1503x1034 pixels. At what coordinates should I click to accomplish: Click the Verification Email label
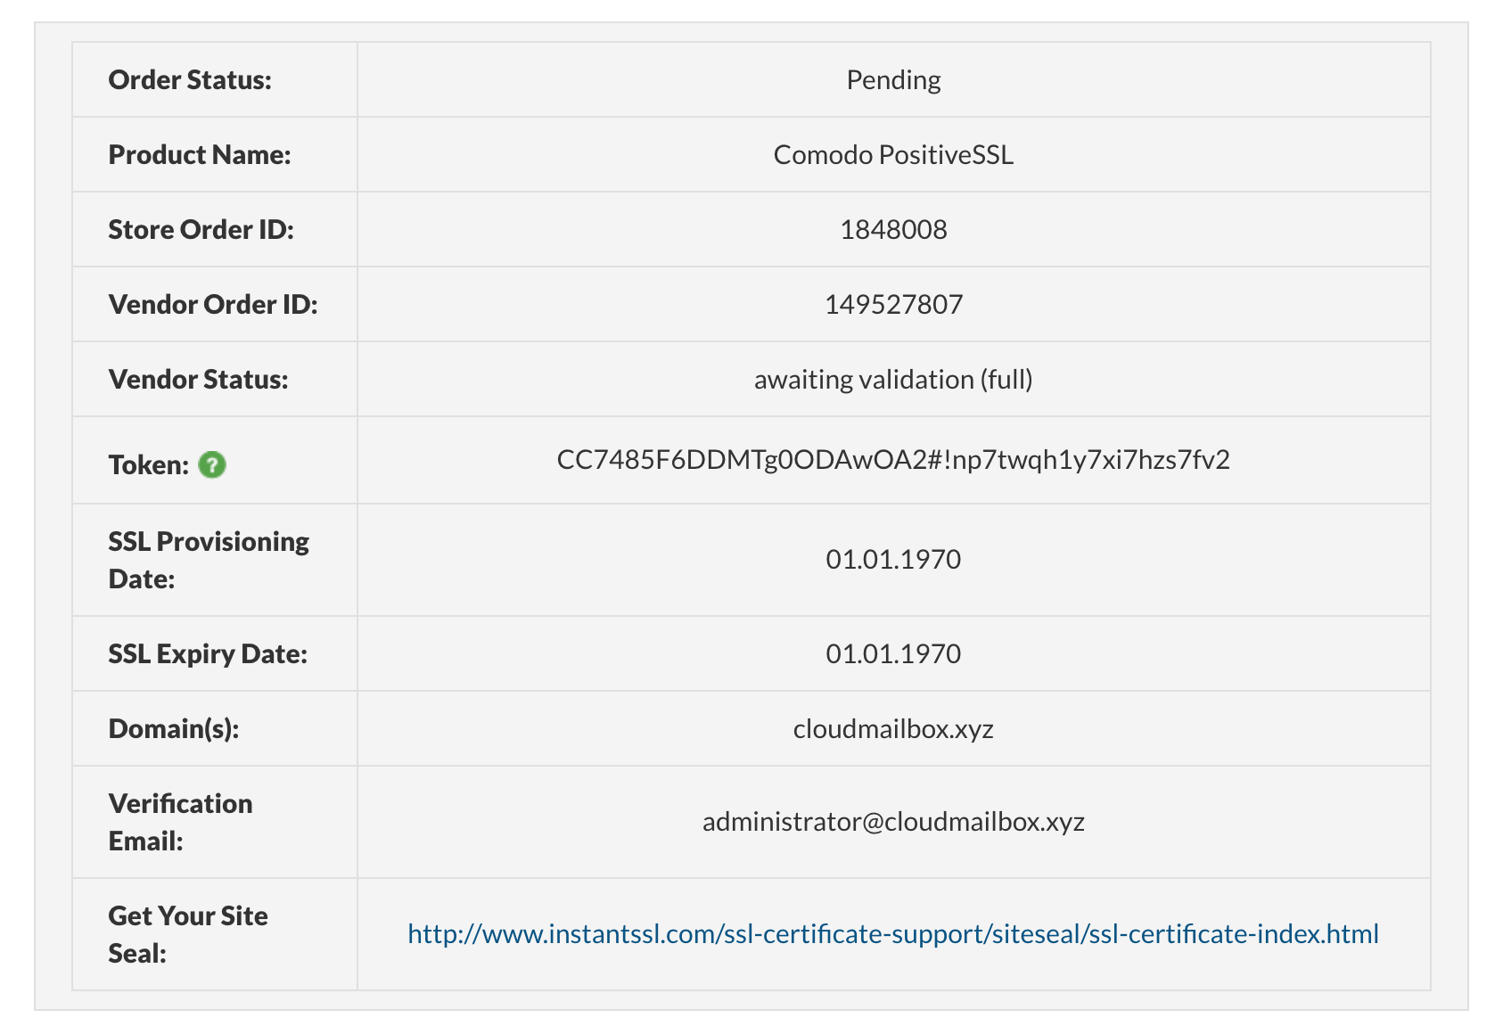(180, 822)
